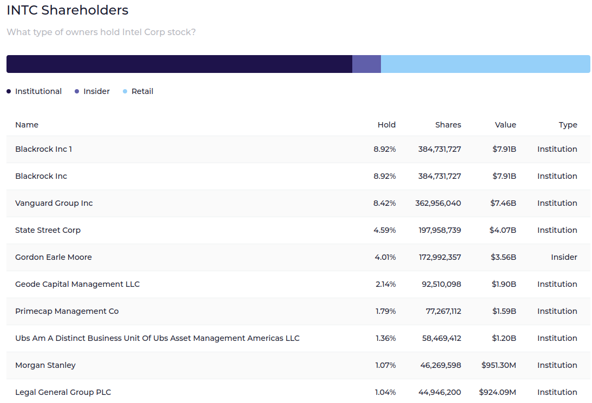Open the Vanguard Group Inc row name

pos(54,203)
